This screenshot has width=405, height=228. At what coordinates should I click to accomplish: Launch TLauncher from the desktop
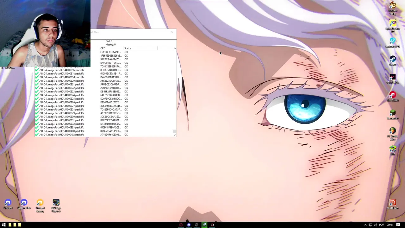(x=393, y=115)
